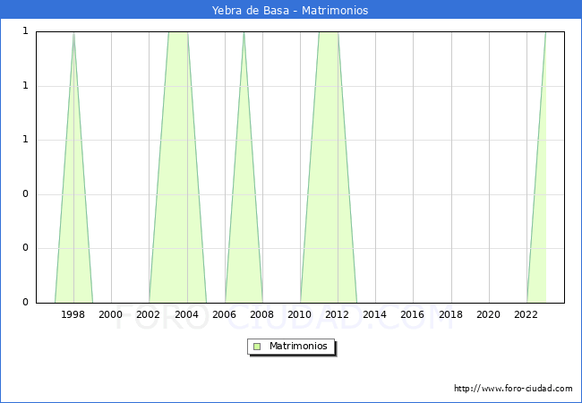Open the www.foro-ciudad.com link
Screen dimensions: 582x403
[x=513, y=389]
